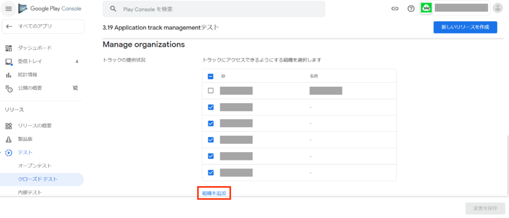Image resolution: width=509 pixels, height=218 pixels.
Task: Toggle the select-all checkbox in ID header
Action: tap(210, 77)
